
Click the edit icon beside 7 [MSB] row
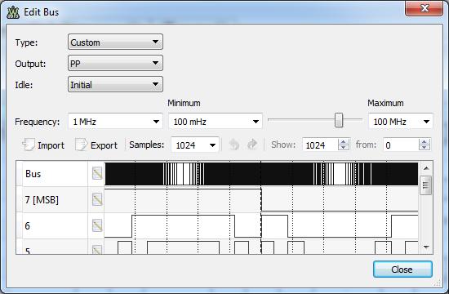pyautogui.click(x=97, y=199)
